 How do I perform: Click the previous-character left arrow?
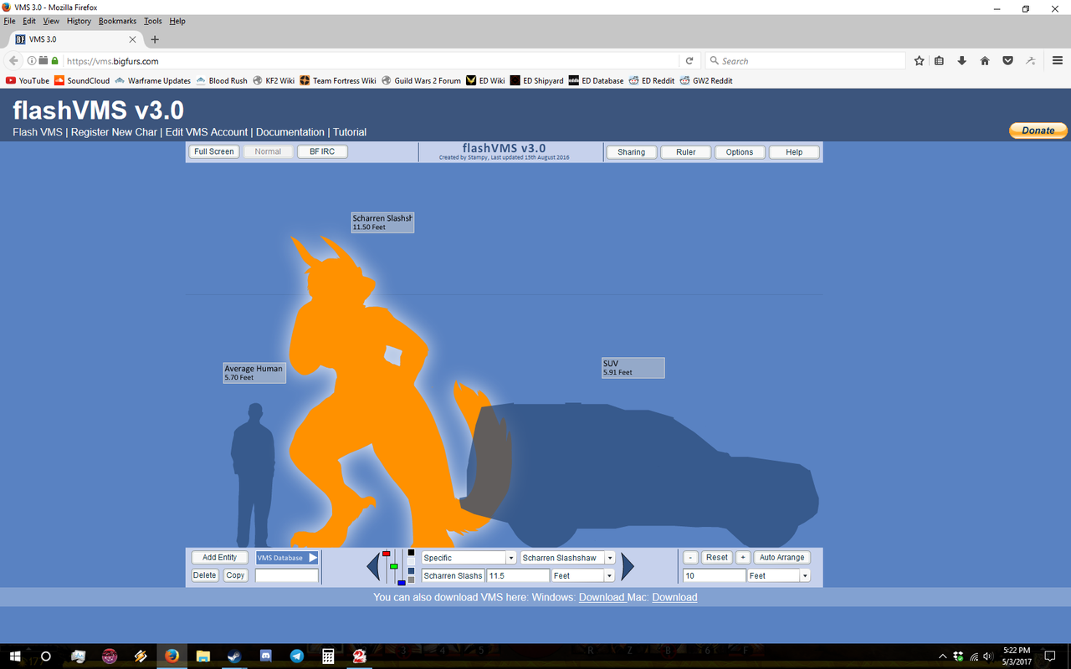[373, 566]
